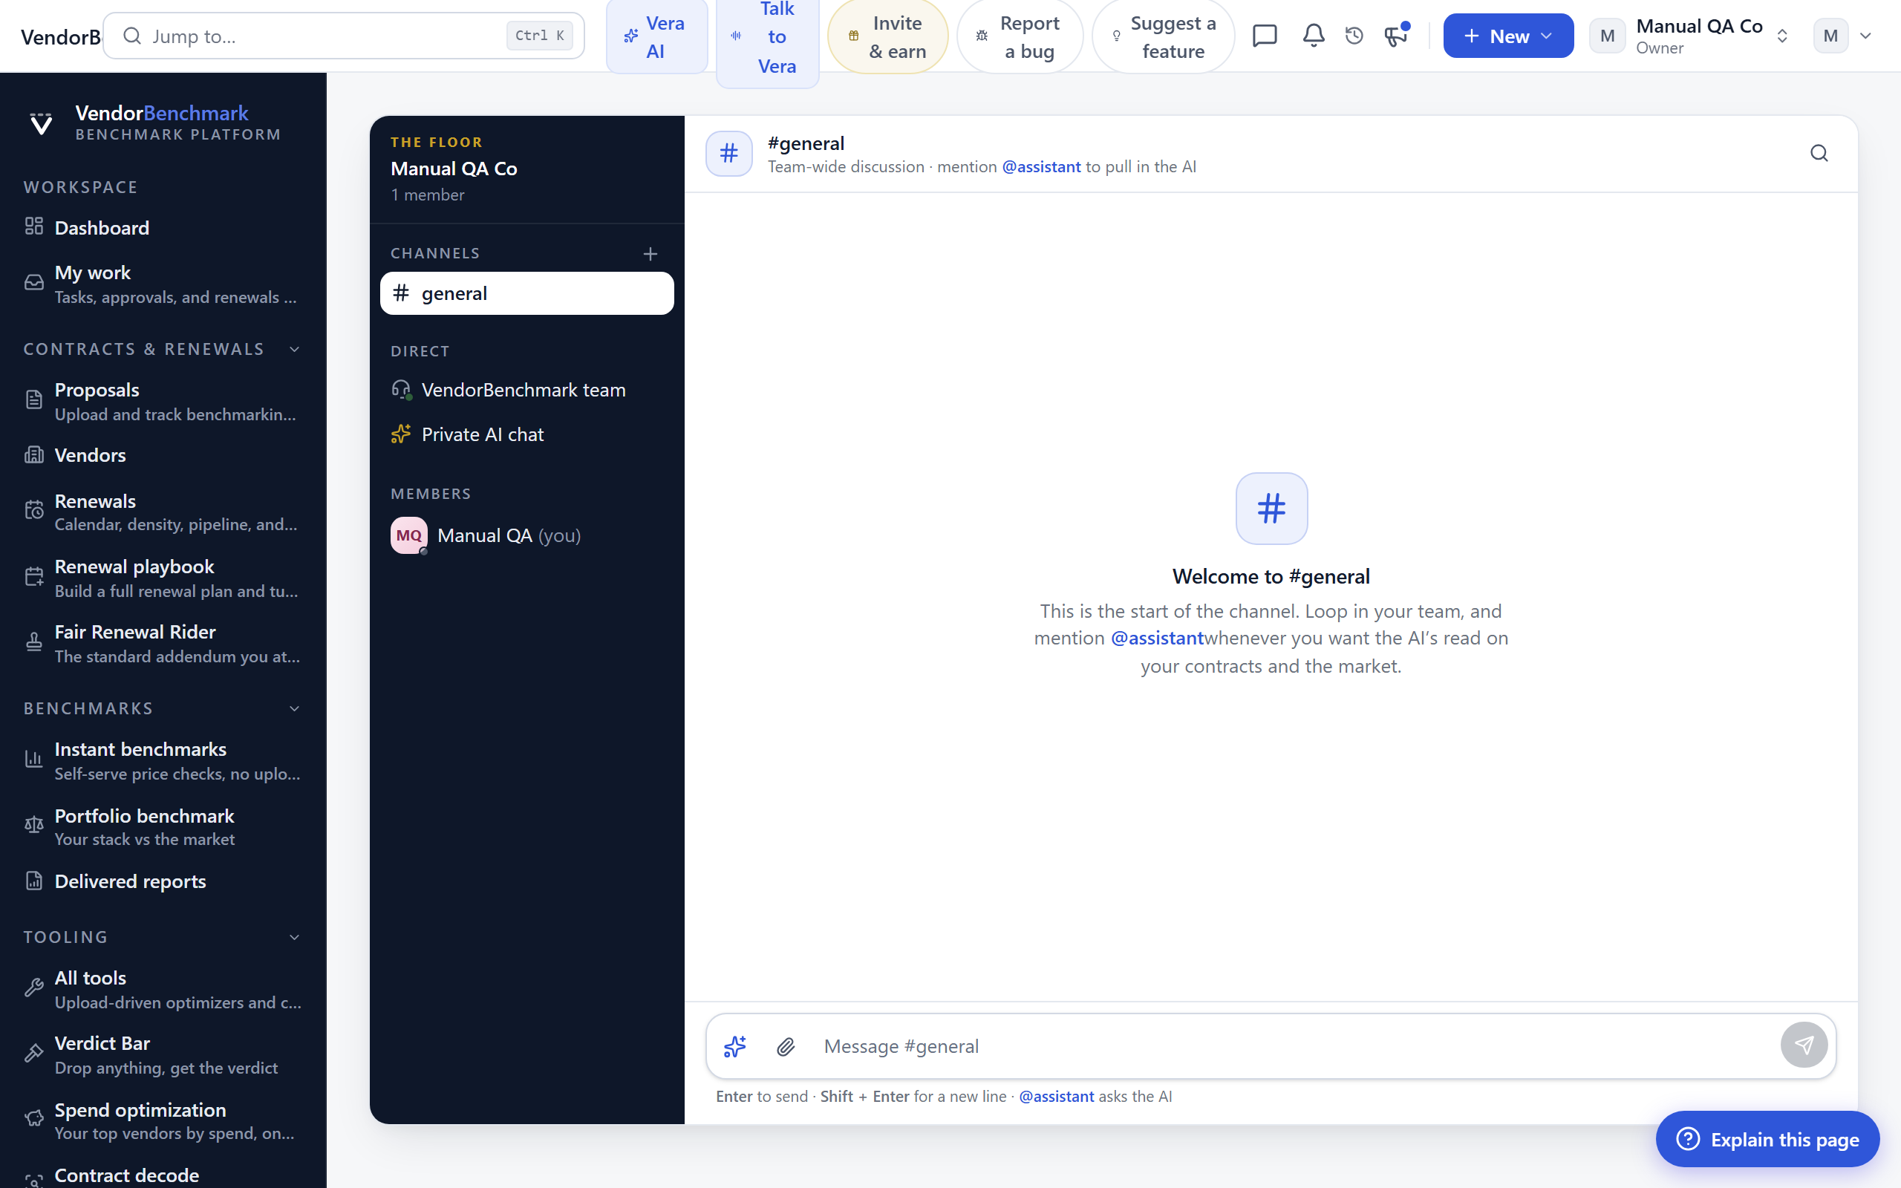Click the M workspace avatar for Manual QA Co
This screenshot has height=1188, width=1901.
[x=1606, y=36]
